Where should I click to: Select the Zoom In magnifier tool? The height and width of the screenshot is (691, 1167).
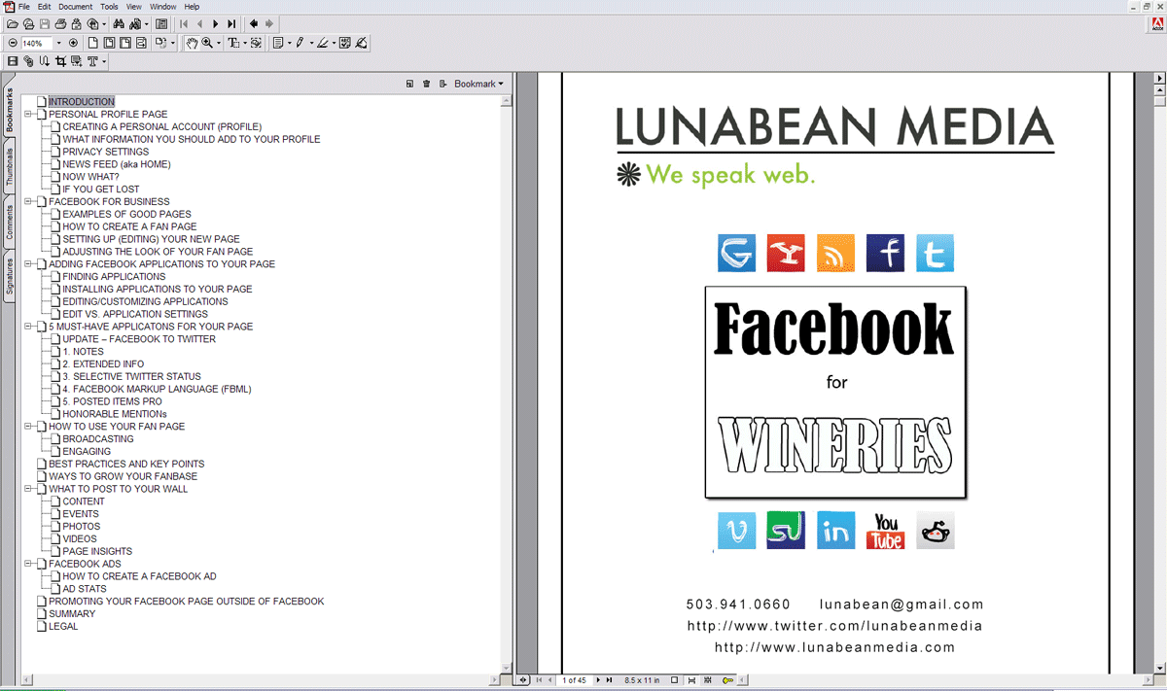click(x=207, y=43)
